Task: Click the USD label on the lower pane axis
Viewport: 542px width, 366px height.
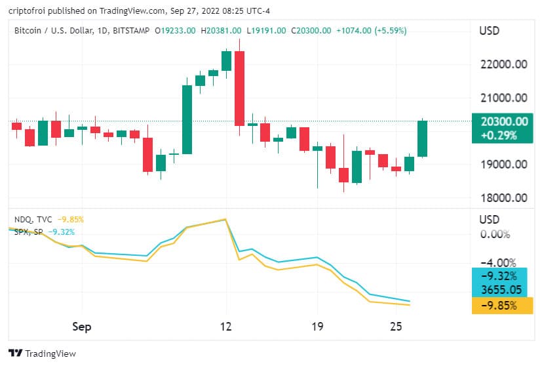Action: point(490,220)
